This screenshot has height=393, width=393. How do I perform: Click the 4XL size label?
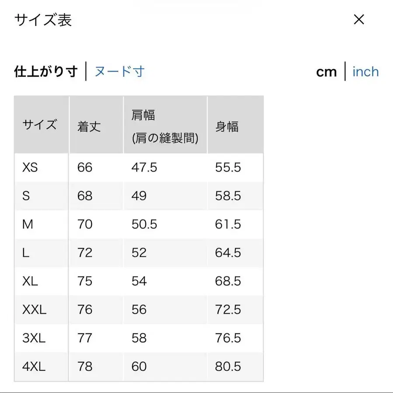33,366
